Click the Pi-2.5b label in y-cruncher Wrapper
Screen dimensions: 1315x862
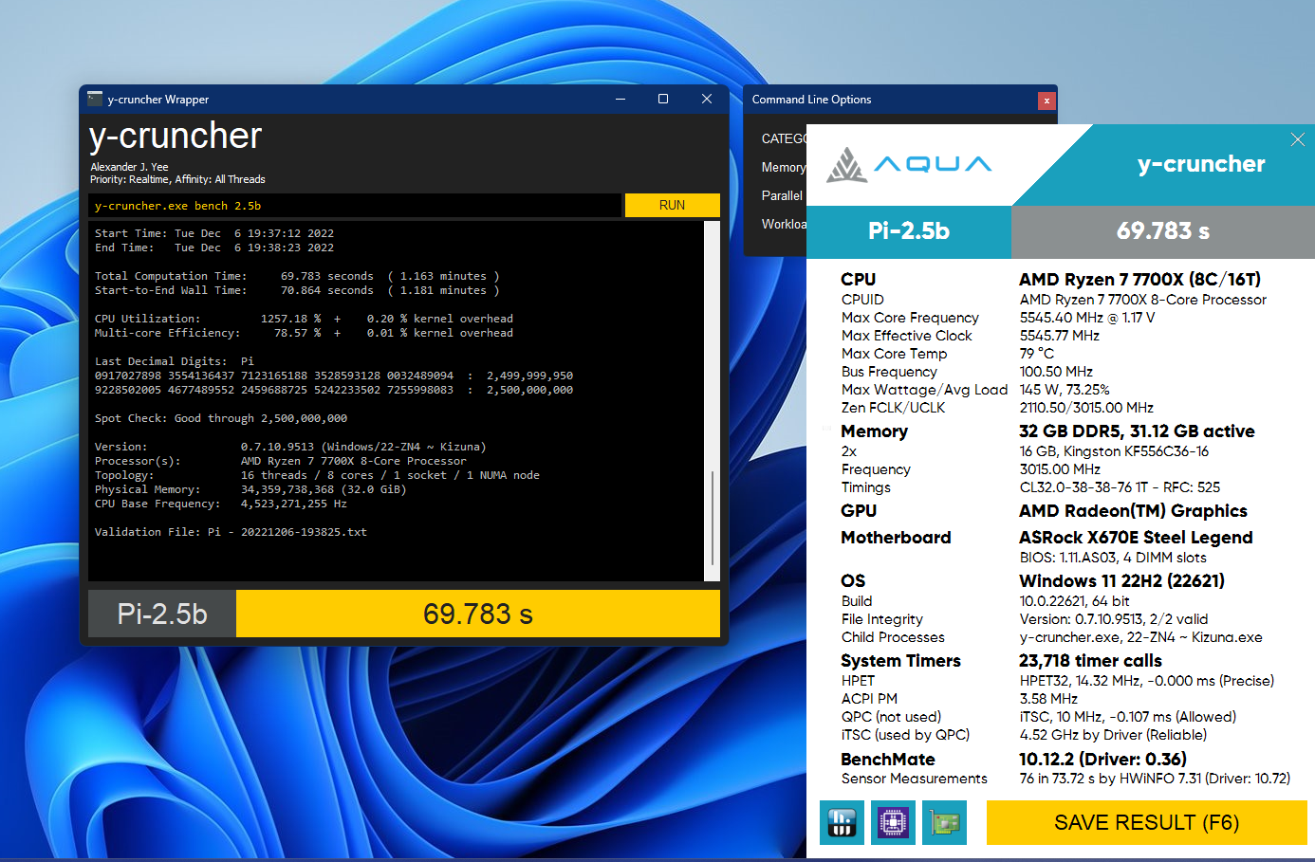(162, 614)
